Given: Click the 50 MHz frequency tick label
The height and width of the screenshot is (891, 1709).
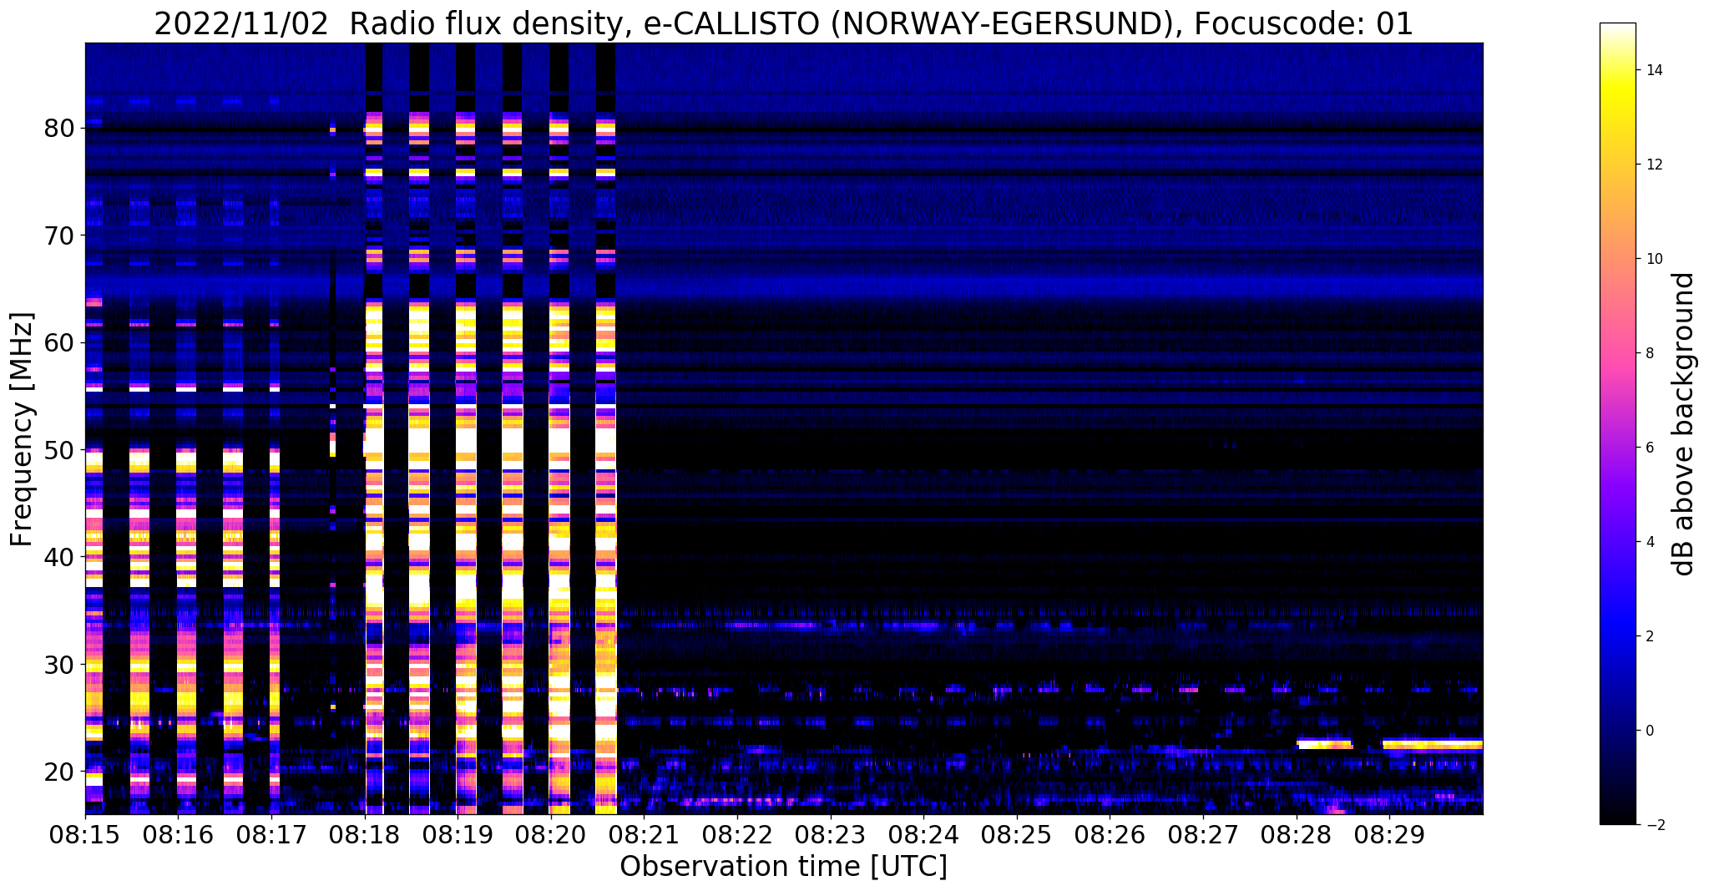Looking at the screenshot, I should tap(59, 450).
